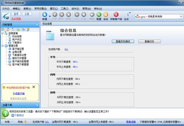Click the chart icon in the 网吧管理 mini toolbar
184x126 pixels.
[x=3, y=29]
